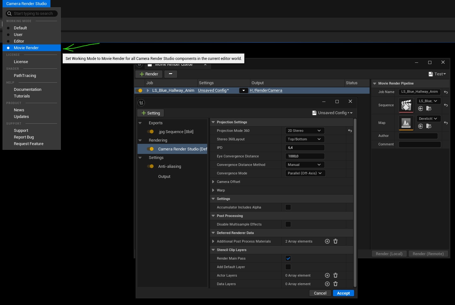This screenshot has height=305, width=455.
Task: Click the Unreal logo in Setting window
Action: 141,103
